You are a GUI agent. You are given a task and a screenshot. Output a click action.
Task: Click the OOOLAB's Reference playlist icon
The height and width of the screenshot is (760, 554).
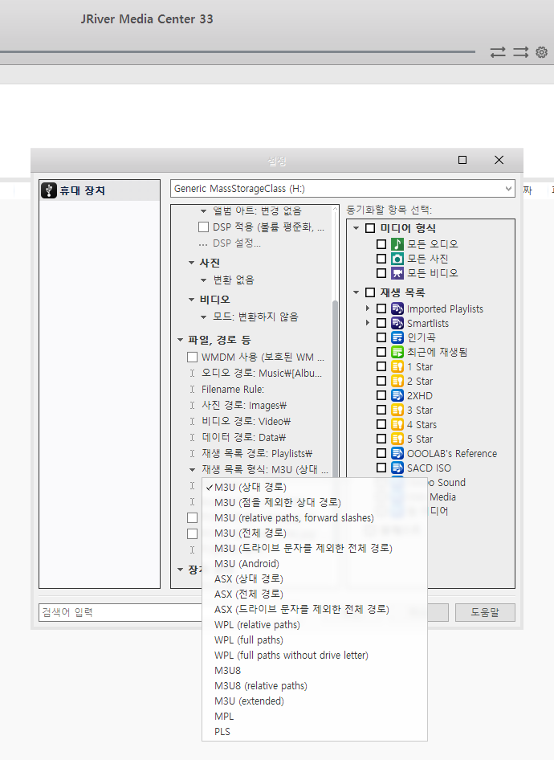pyautogui.click(x=397, y=453)
